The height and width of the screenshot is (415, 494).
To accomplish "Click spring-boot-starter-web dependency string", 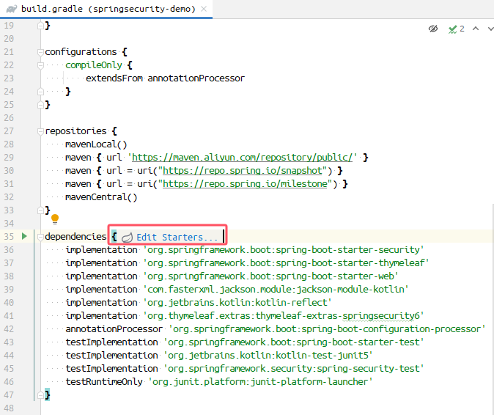I will point(270,276).
